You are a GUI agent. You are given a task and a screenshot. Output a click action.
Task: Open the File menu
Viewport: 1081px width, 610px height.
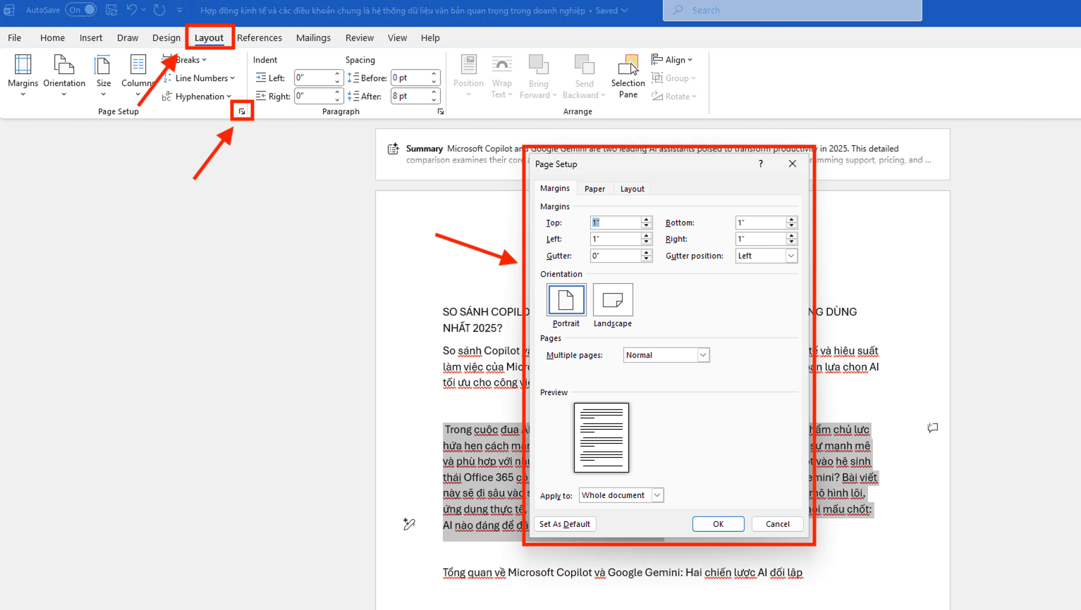click(15, 38)
